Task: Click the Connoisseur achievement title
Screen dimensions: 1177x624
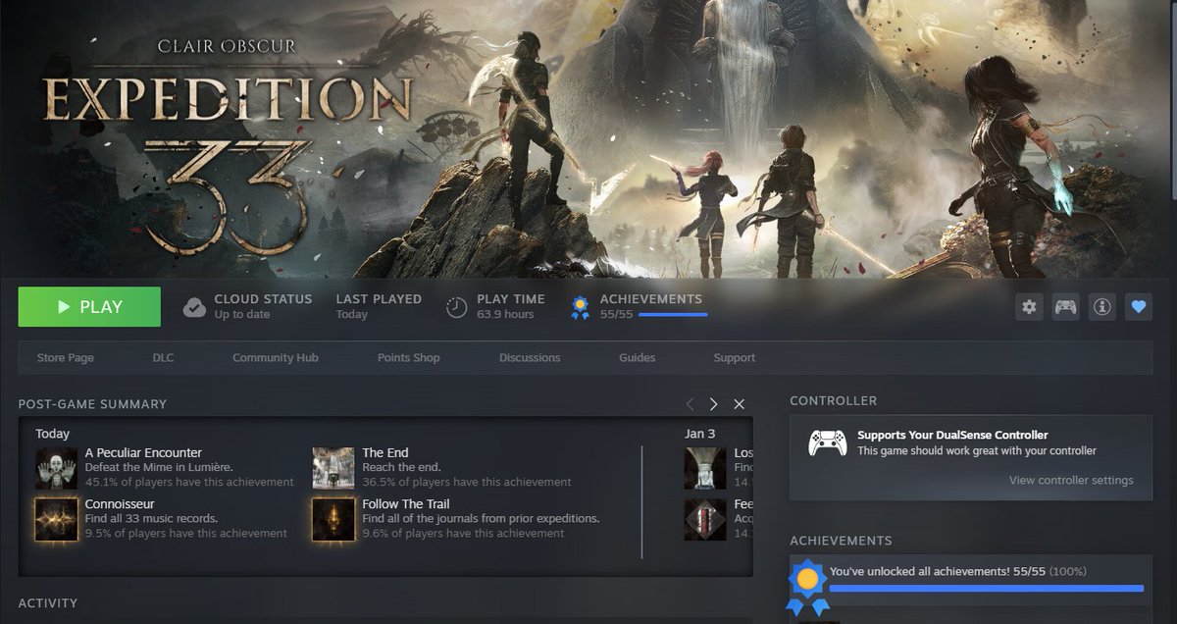Action: (x=120, y=504)
